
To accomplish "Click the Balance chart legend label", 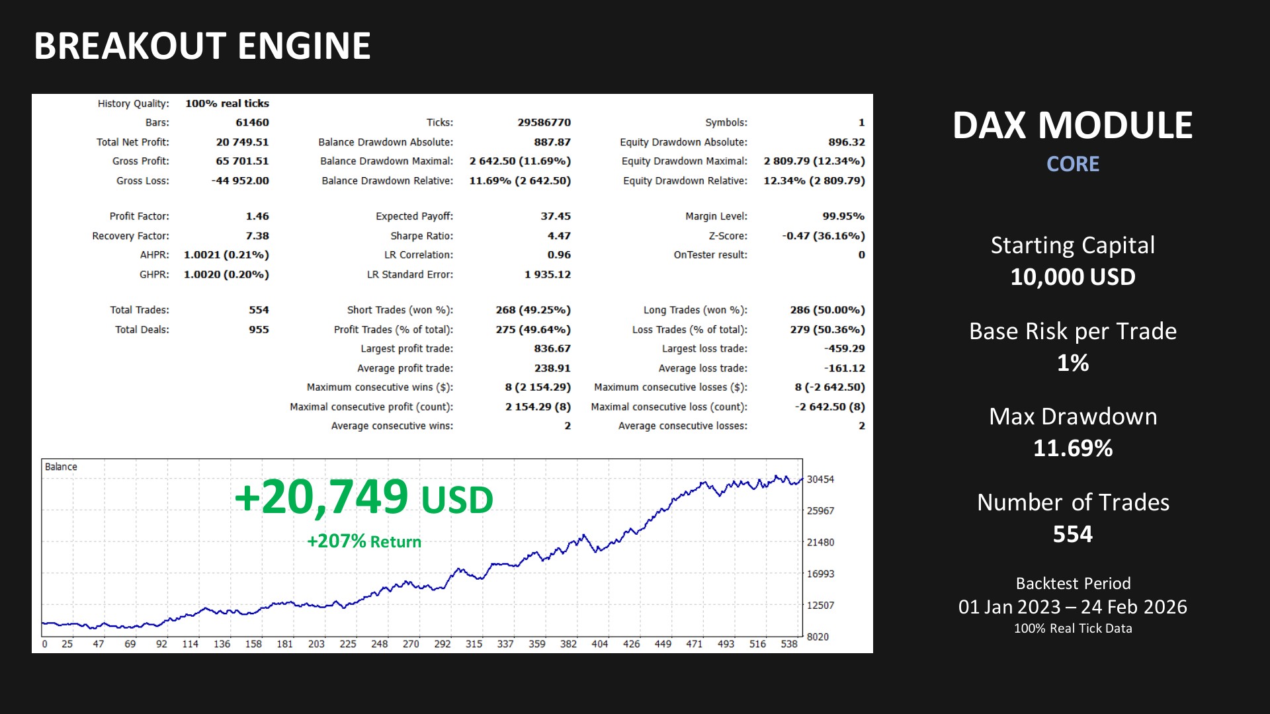I will pos(61,467).
